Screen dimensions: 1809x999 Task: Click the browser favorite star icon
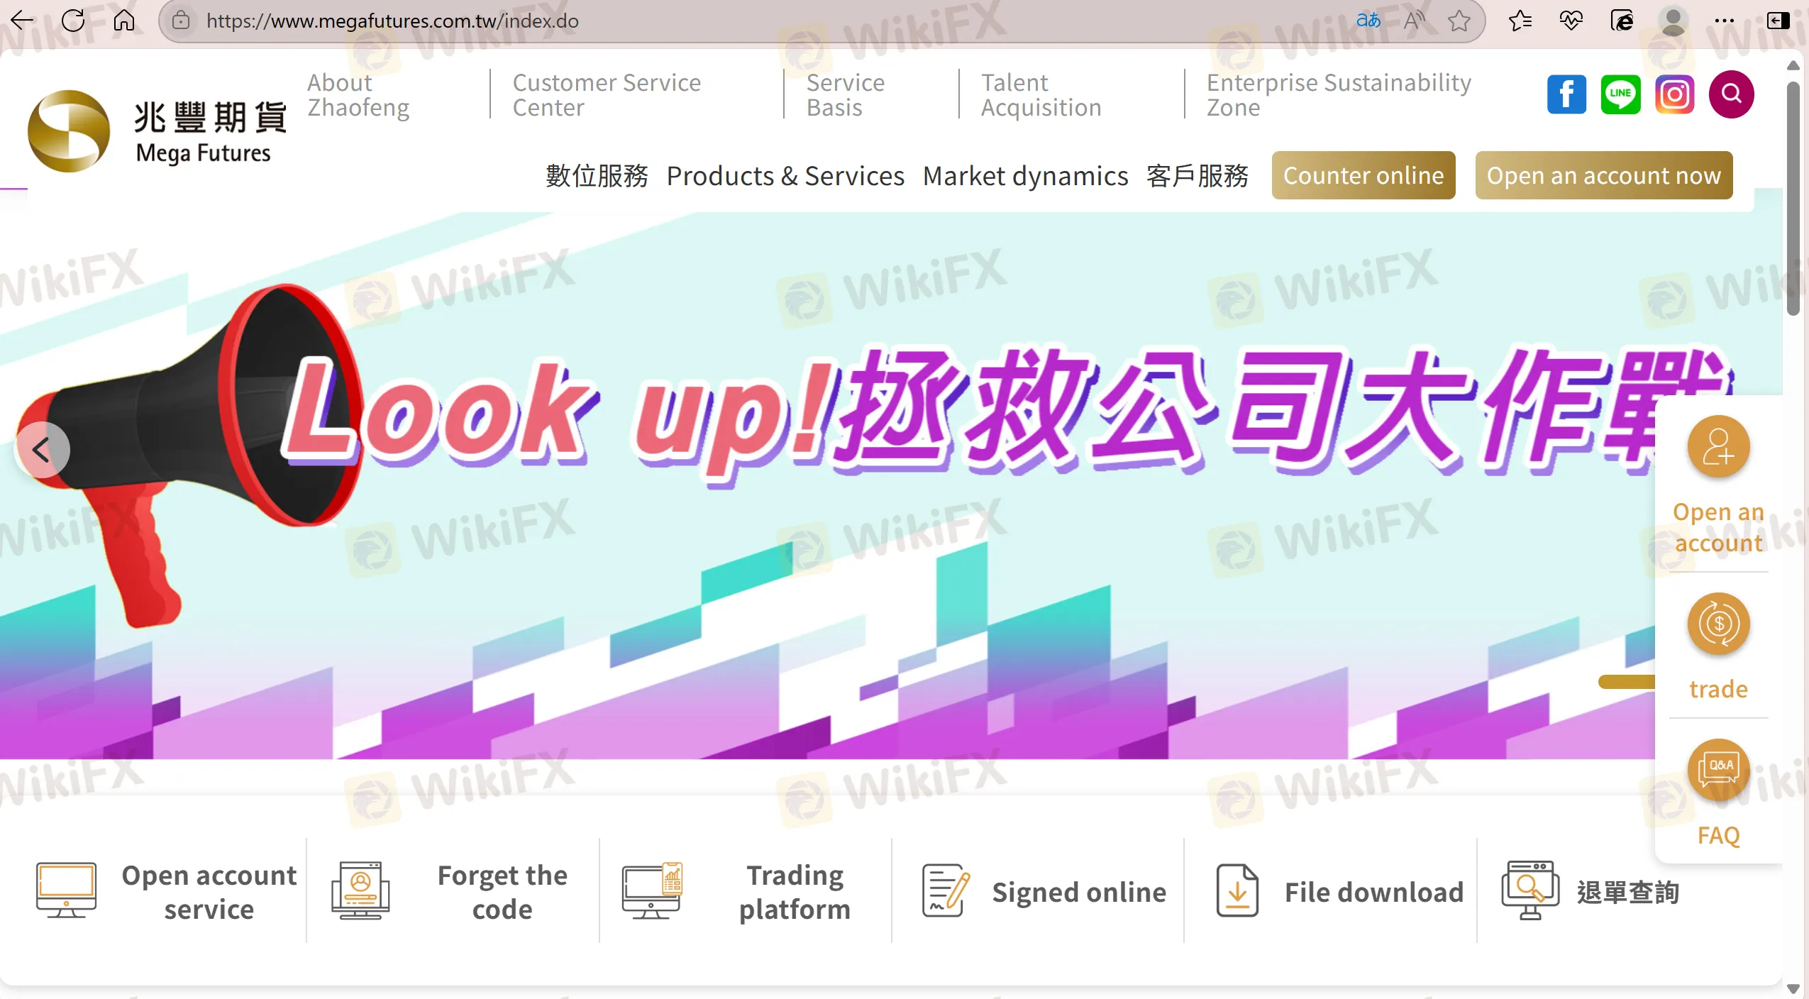pyautogui.click(x=1459, y=21)
